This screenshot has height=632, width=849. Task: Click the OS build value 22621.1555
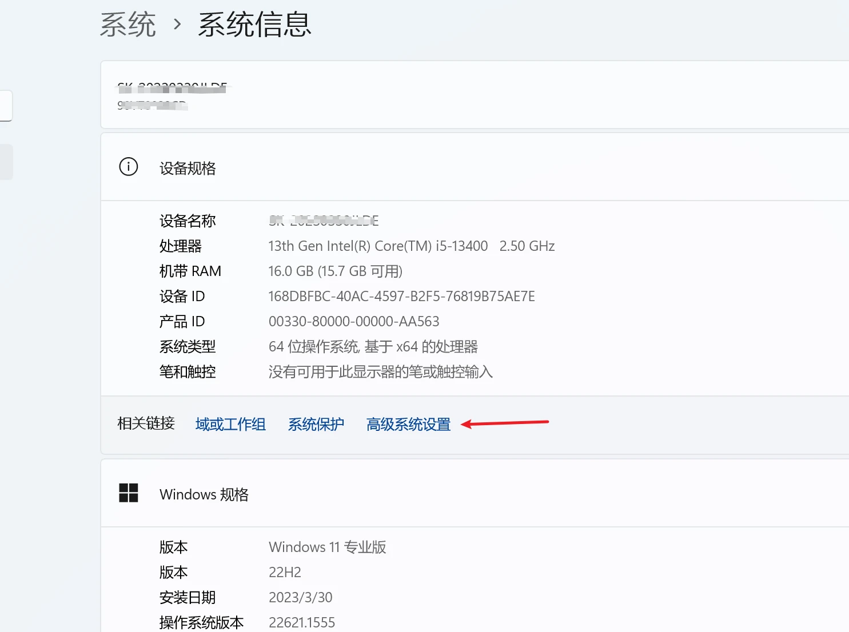click(302, 622)
